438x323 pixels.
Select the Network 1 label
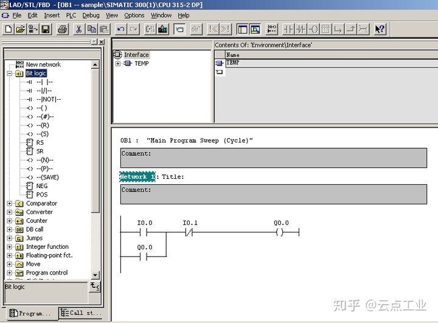137,177
